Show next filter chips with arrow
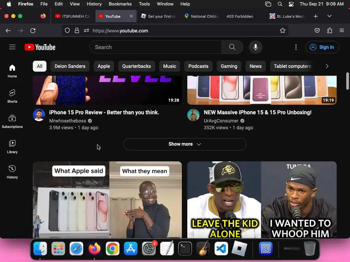350x262 pixels. [x=327, y=66]
